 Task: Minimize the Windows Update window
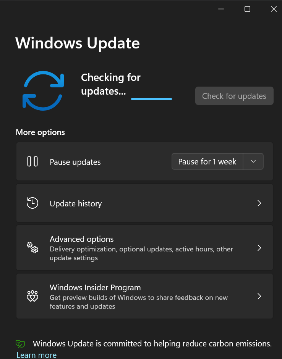point(221,9)
